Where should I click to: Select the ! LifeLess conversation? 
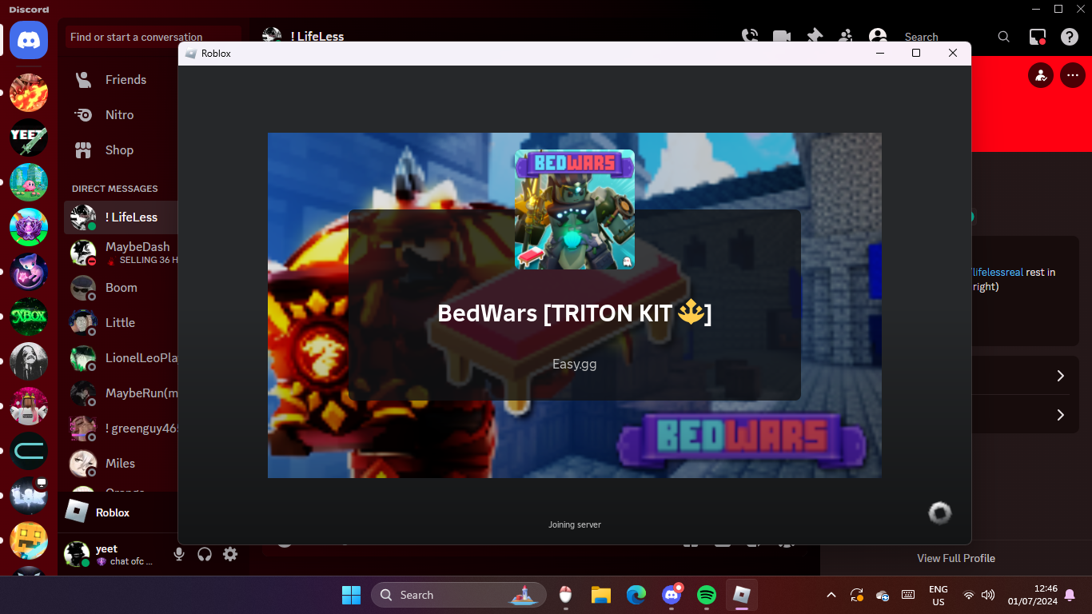[120, 217]
